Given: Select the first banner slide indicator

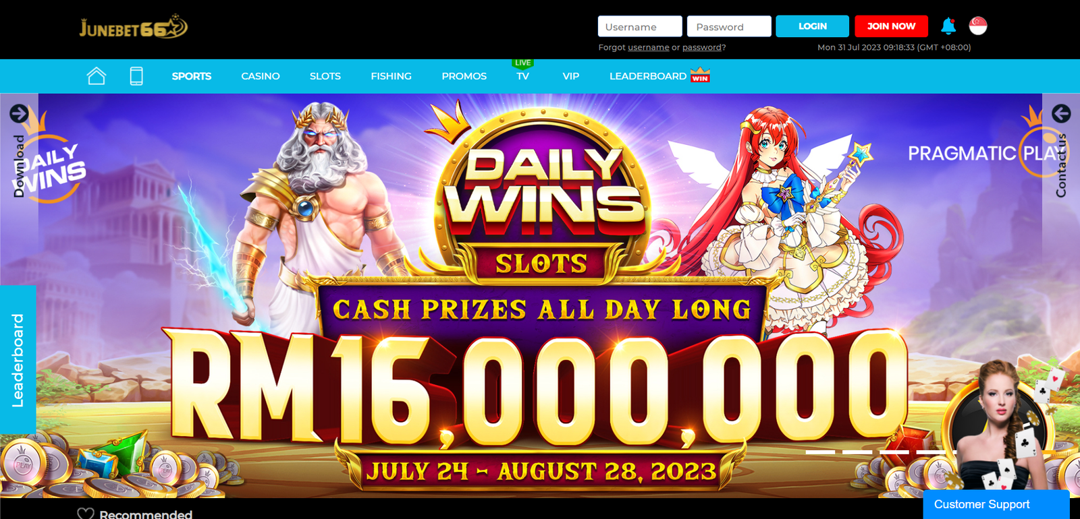Looking at the screenshot, I should (820, 452).
